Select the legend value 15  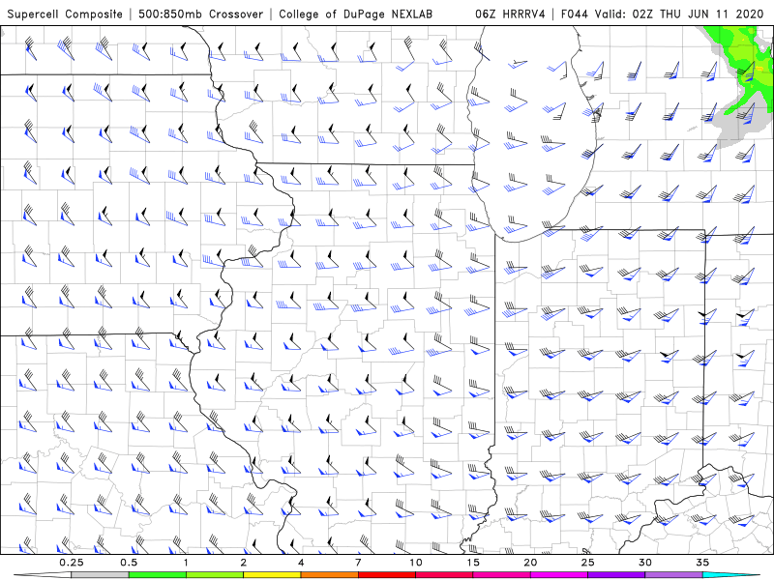coord(473,563)
